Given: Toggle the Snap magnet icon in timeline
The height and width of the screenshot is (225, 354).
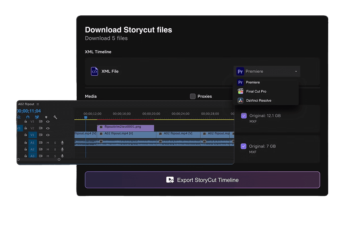Looking at the screenshot, I should coord(28,117).
